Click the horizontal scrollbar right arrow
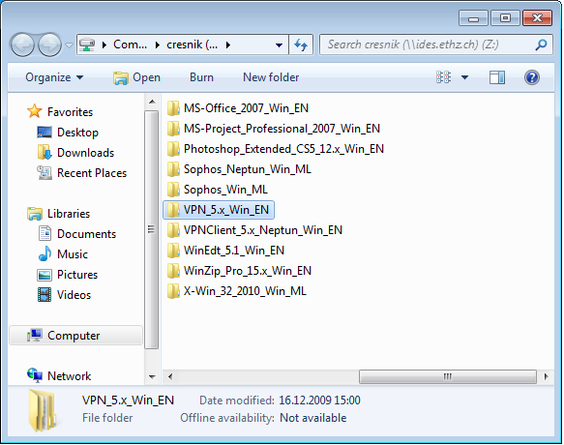Screen dimensions: 564x445 (546, 376)
